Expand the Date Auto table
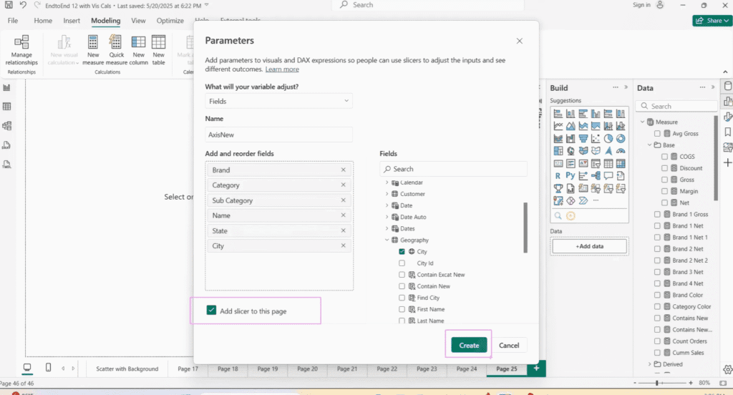This screenshot has width=733, height=395. [387, 217]
